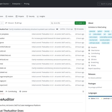Open the Readme link in About
112x112 pixels.
(92, 47)
